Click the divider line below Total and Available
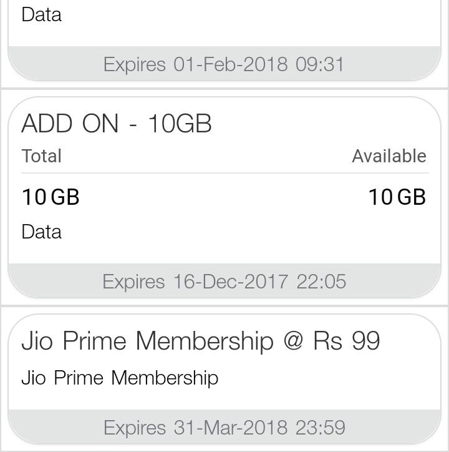The image size is (449, 452). 224,173
